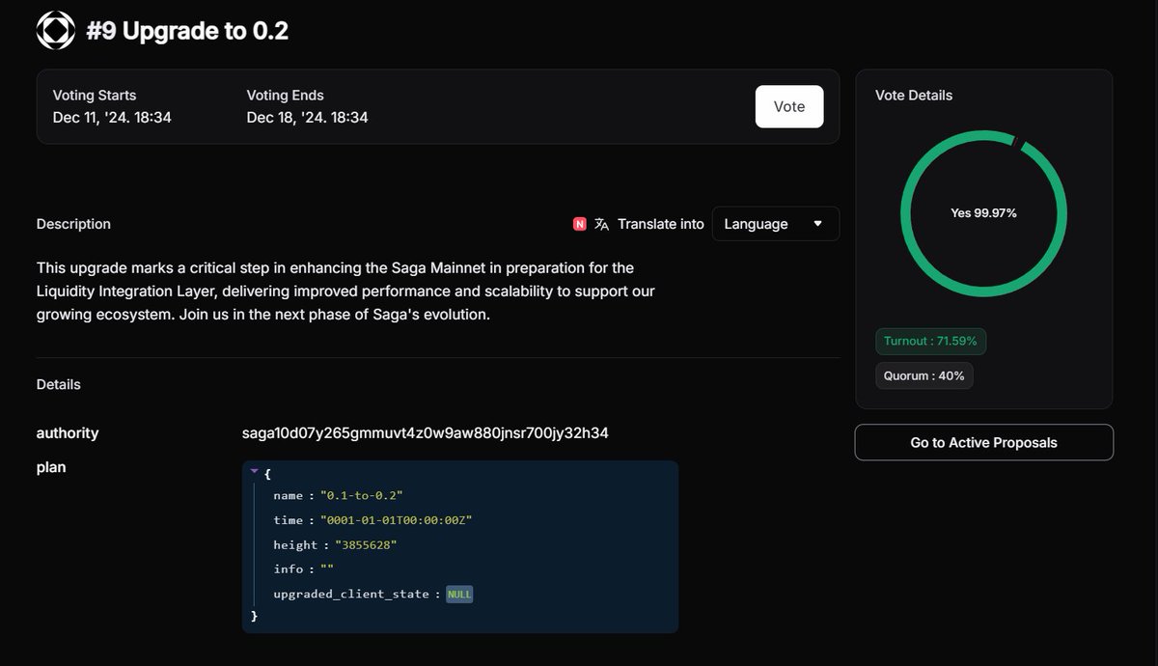Collapse the plan JSON tree arrow
Viewport: 1158px width, 666px height.
click(x=254, y=471)
